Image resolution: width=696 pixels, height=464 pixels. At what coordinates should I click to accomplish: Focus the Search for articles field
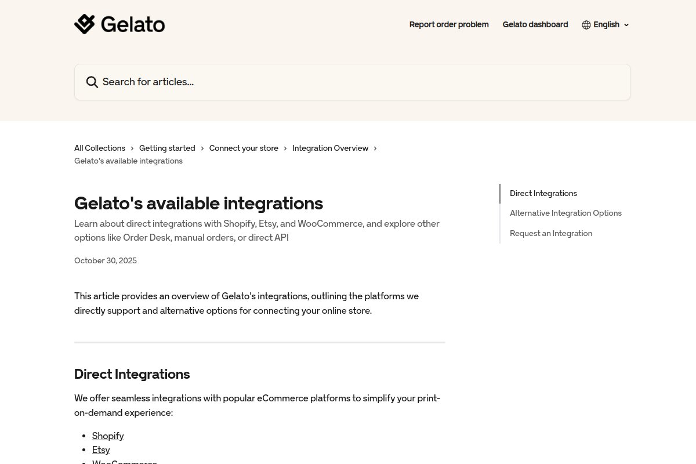tap(353, 82)
